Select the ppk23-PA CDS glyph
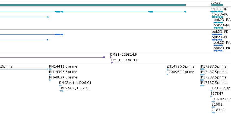This screenshot has width=231, height=114. point(218,45)
